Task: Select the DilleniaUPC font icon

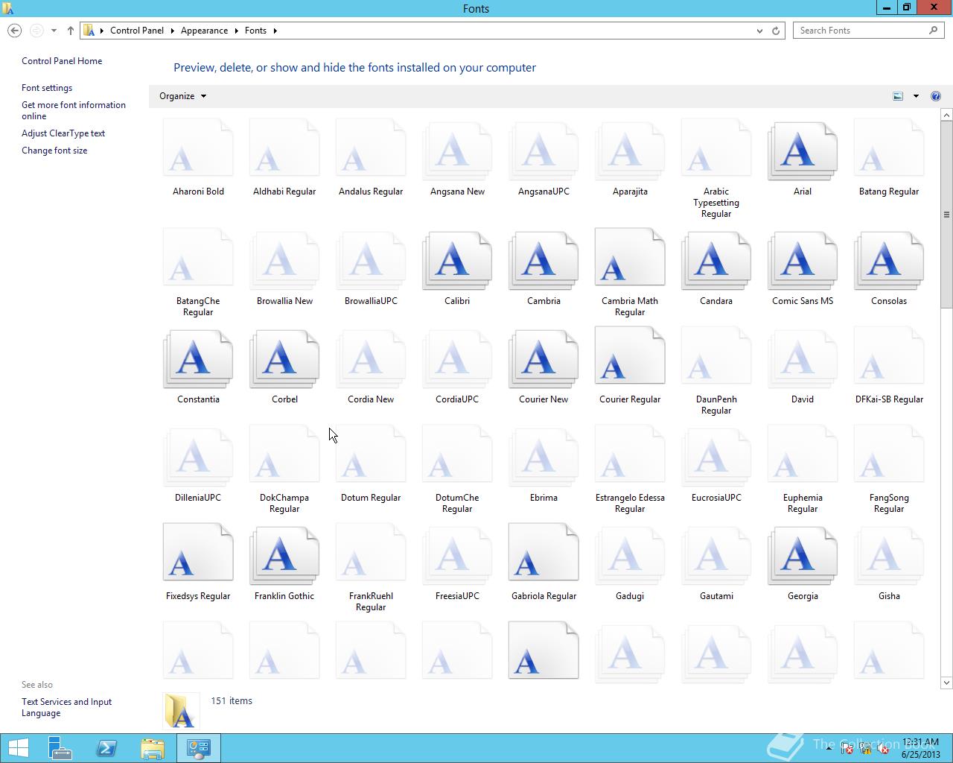Action: (x=198, y=458)
